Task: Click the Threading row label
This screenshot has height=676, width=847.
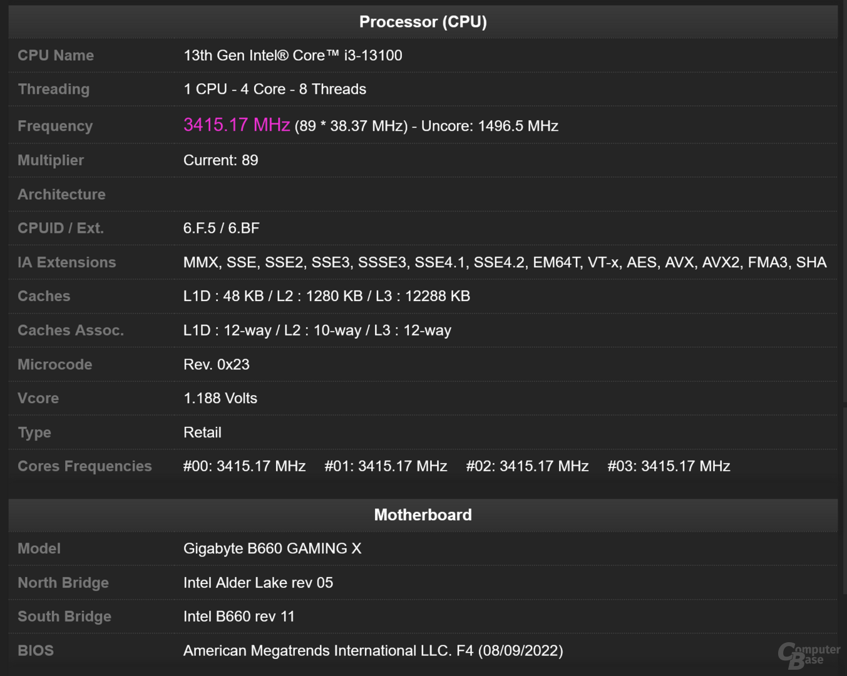Action: click(54, 90)
